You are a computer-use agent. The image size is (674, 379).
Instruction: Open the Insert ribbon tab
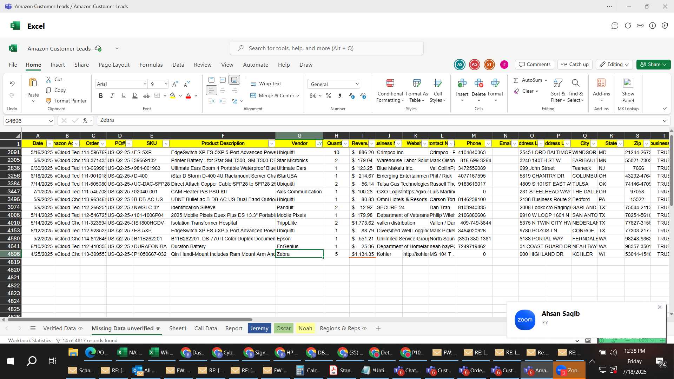coord(58,65)
